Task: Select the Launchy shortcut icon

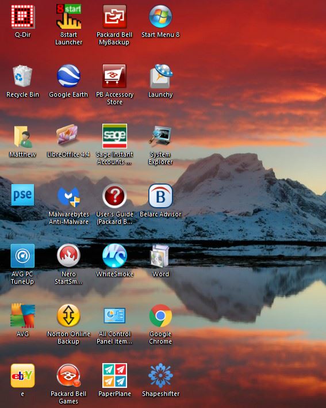Action: click(160, 76)
